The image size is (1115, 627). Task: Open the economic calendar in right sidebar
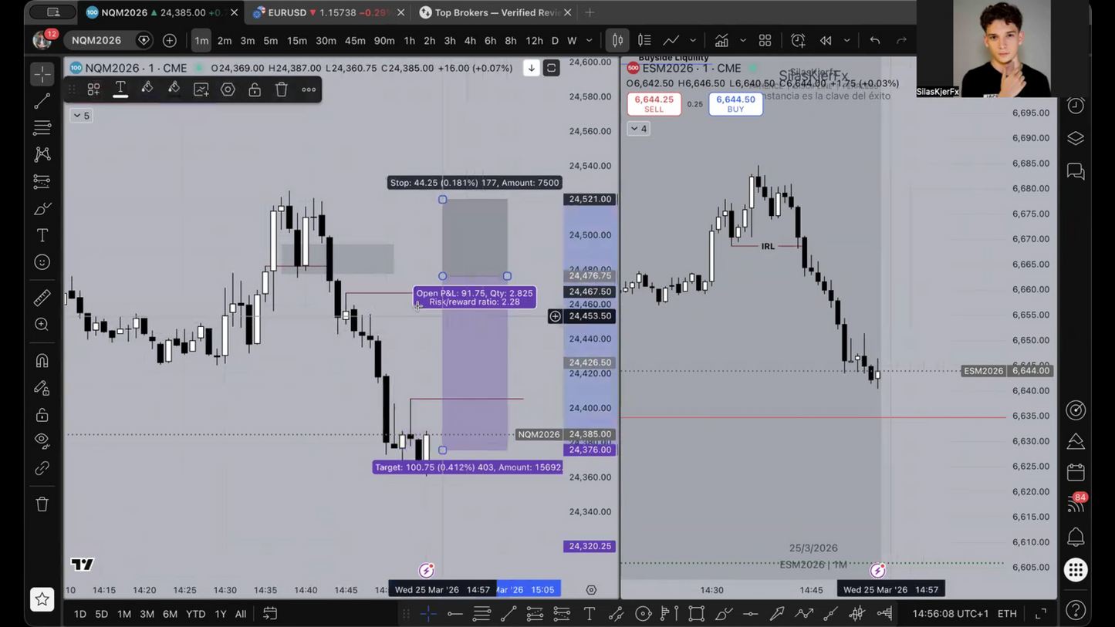1076,471
